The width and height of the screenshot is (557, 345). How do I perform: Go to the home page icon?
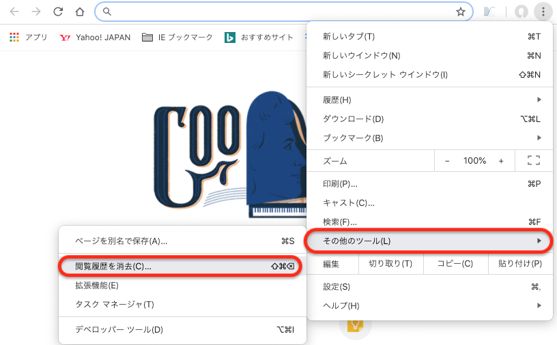tap(80, 12)
